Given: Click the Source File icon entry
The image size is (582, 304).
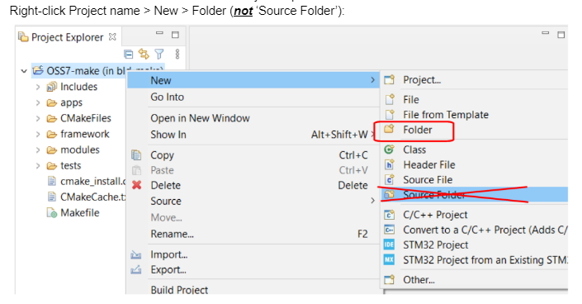Looking at the screenshot, I should tap(389, 180).
